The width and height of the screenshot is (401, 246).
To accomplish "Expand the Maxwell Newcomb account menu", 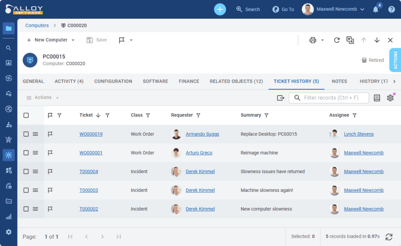I will 362,9.
